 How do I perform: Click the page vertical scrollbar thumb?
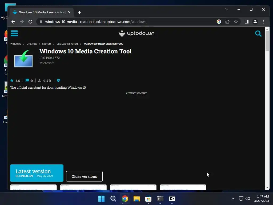[267, 41]
